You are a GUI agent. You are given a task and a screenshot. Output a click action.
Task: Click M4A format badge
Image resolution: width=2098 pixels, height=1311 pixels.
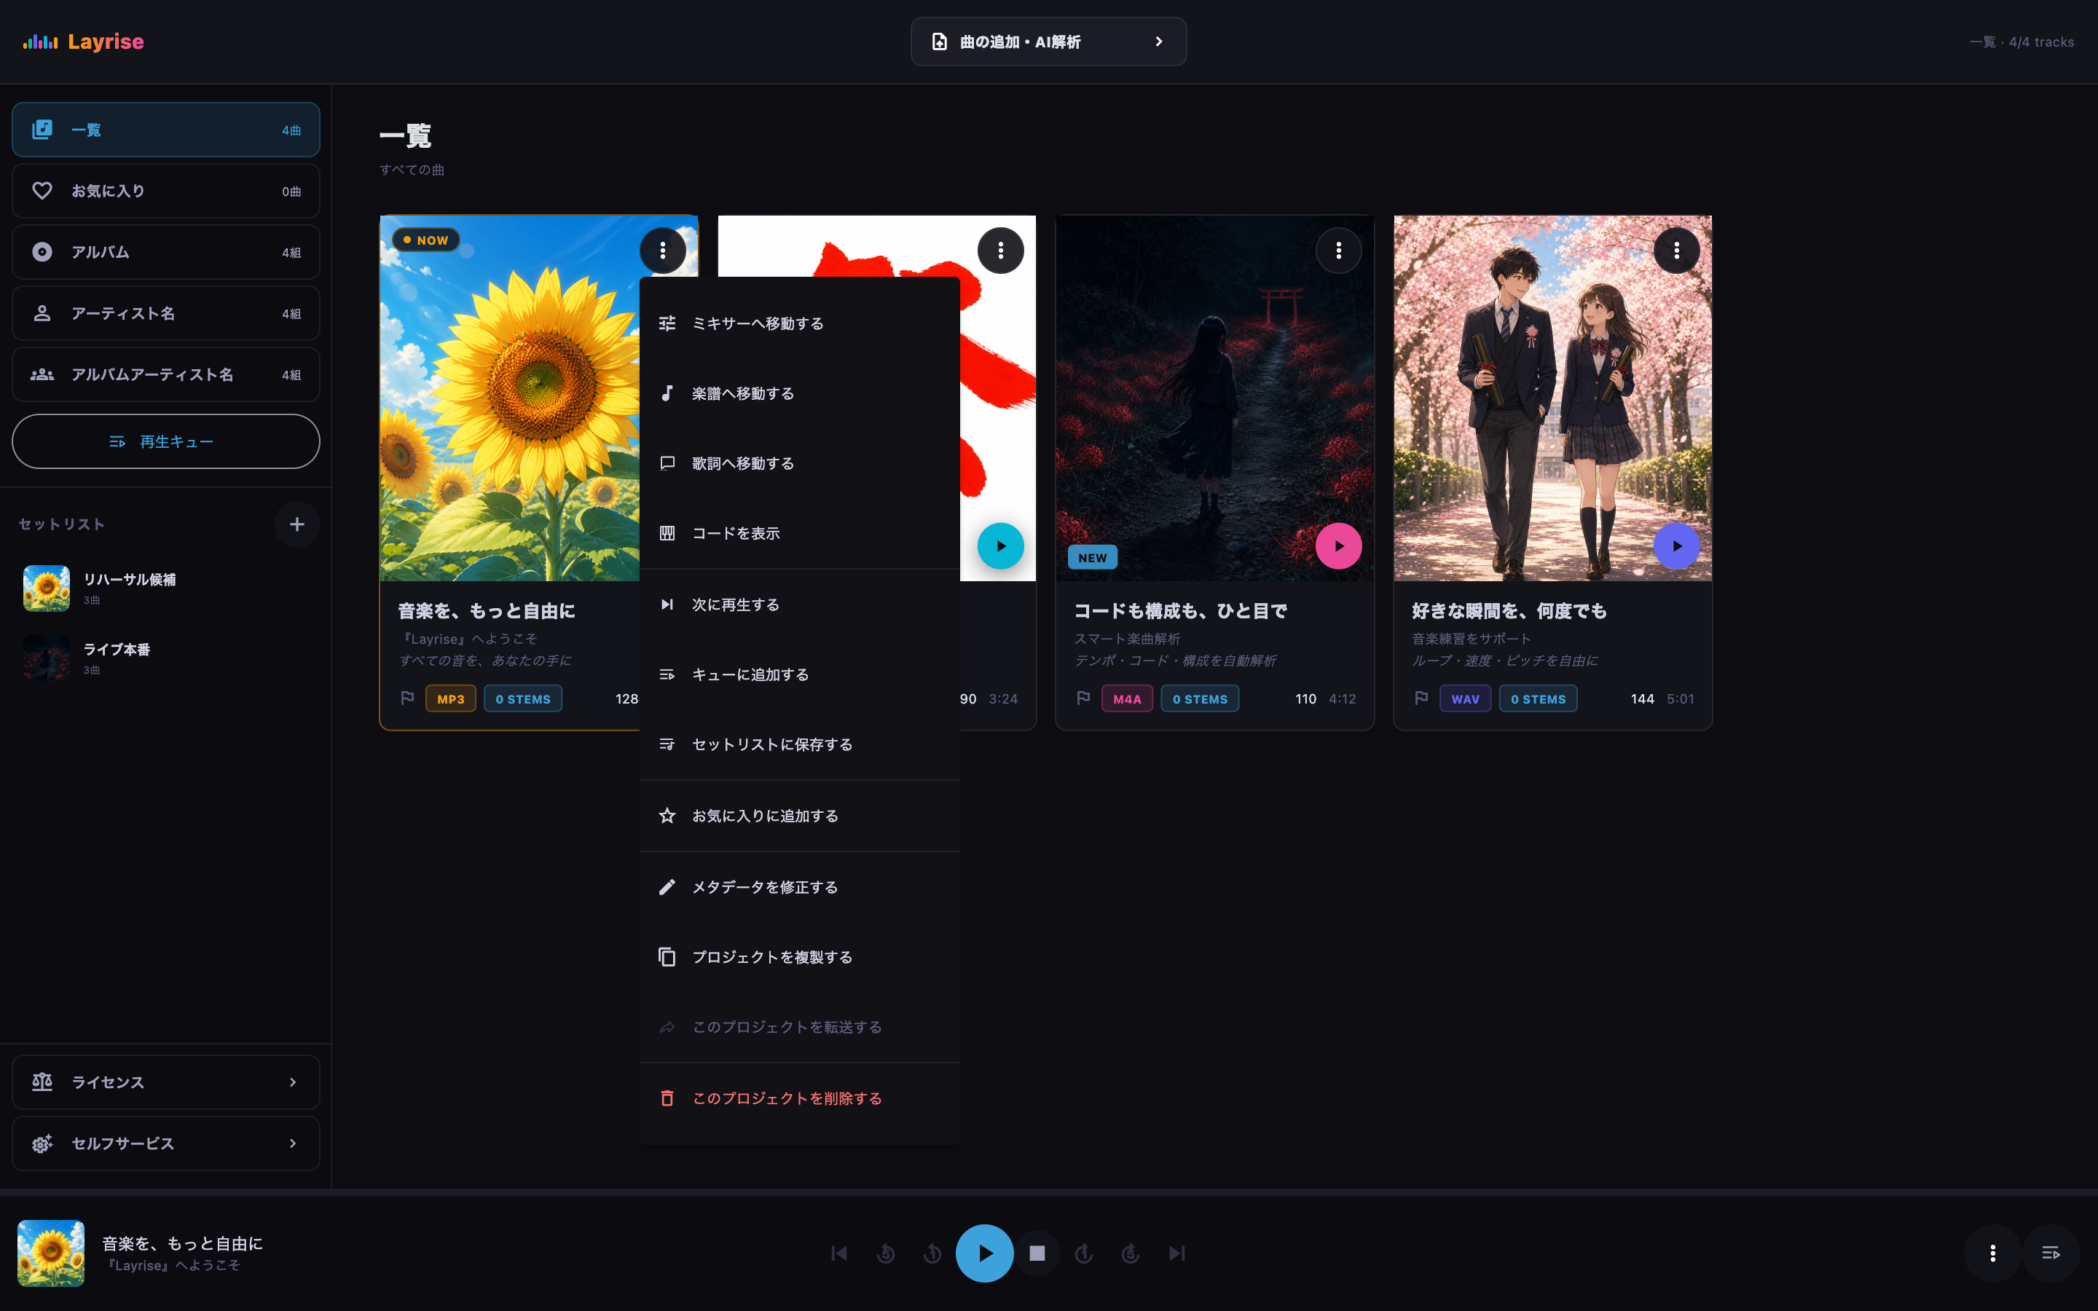[x=1127, y=699]
